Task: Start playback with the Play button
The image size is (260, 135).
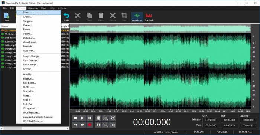Action: (82, 118)
